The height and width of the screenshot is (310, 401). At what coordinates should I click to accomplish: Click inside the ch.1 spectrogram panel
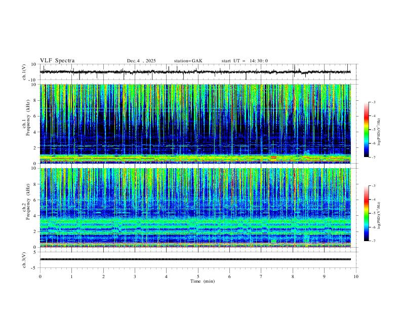tap(195, 124)
